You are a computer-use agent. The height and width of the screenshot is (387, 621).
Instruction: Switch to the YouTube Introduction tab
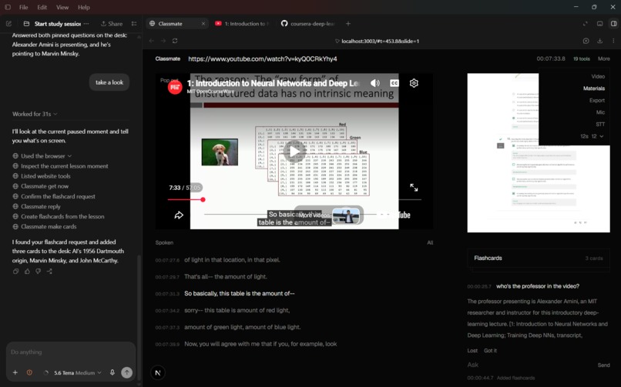pyautogui.click(x=242, y=24)
